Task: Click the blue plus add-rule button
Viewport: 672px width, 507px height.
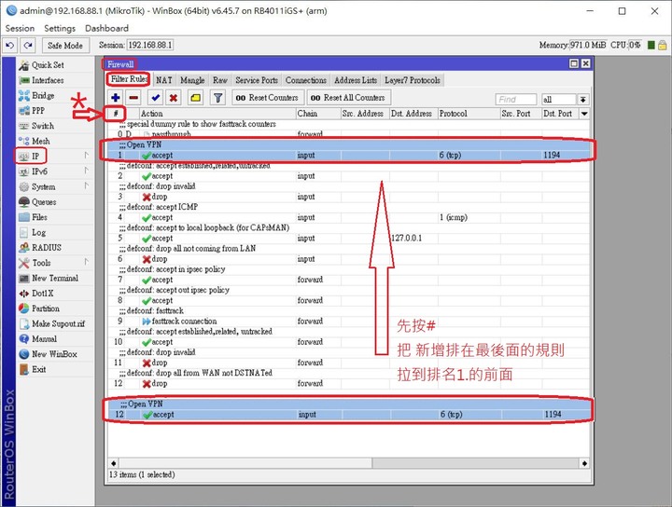Action: pos(116,98)
